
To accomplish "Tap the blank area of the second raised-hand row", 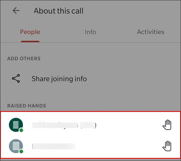I will coord(119,146).
